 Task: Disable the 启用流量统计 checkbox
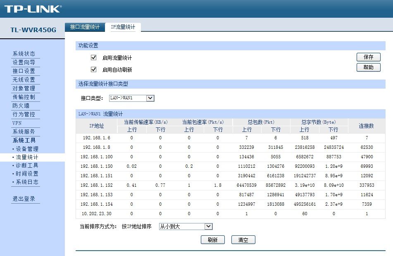click(x=93, y=57)
